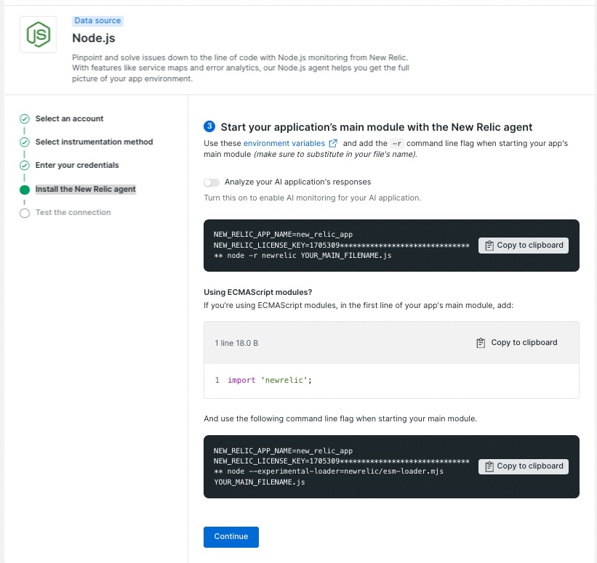The height and width of the screenshot is (563, 597).
Task: Click the Node.js page title
Action: [x=94, y=38]
